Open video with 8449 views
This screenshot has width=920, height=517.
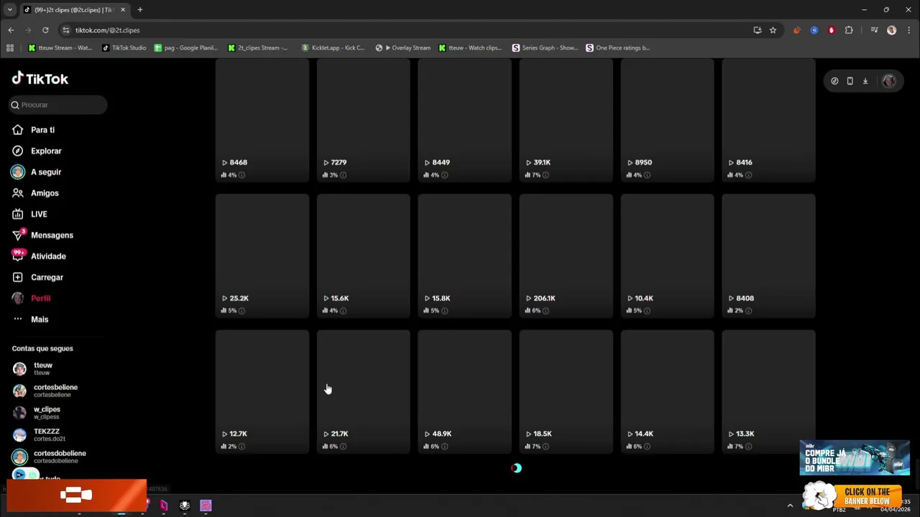coord(465,121)
